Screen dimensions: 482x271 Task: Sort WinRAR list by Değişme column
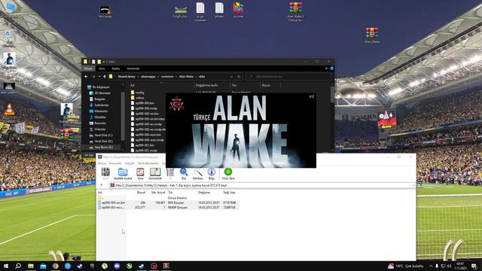[204, 193]
